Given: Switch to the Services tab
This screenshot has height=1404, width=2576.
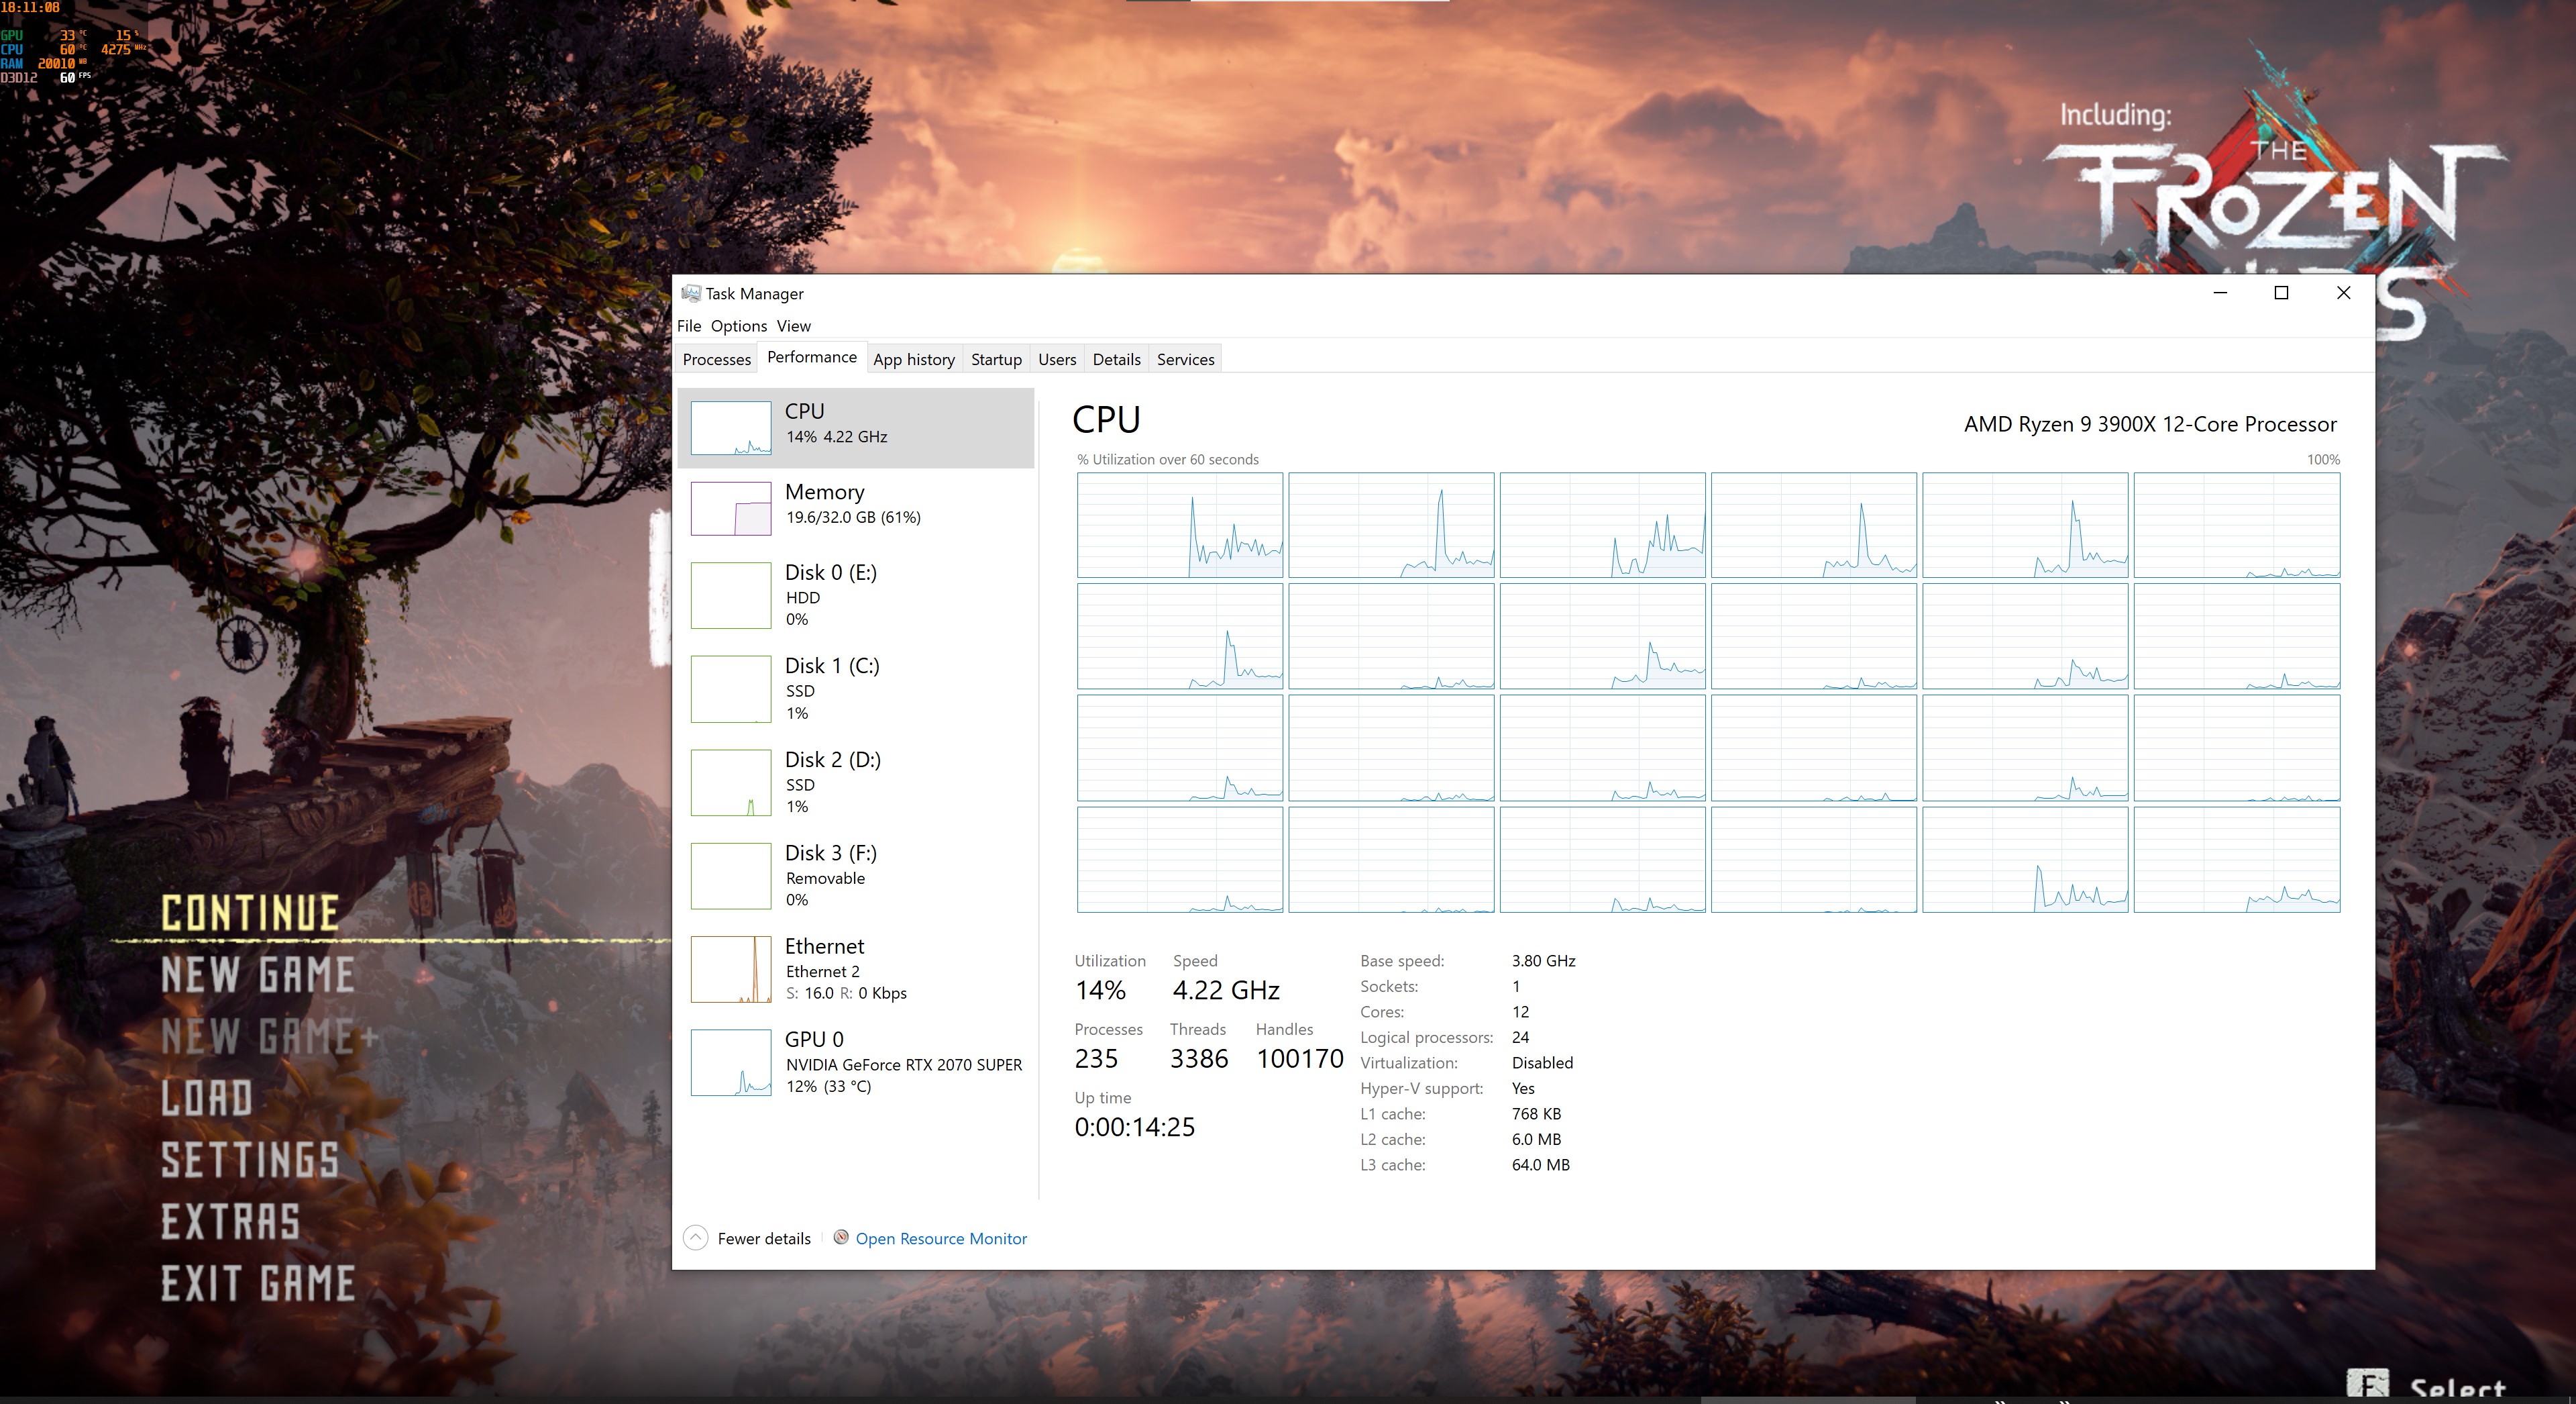Looking at the screenshot, I should (x=1185, y=359).
